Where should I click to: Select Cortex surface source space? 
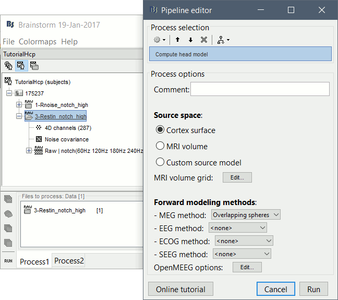pos(160,130)
